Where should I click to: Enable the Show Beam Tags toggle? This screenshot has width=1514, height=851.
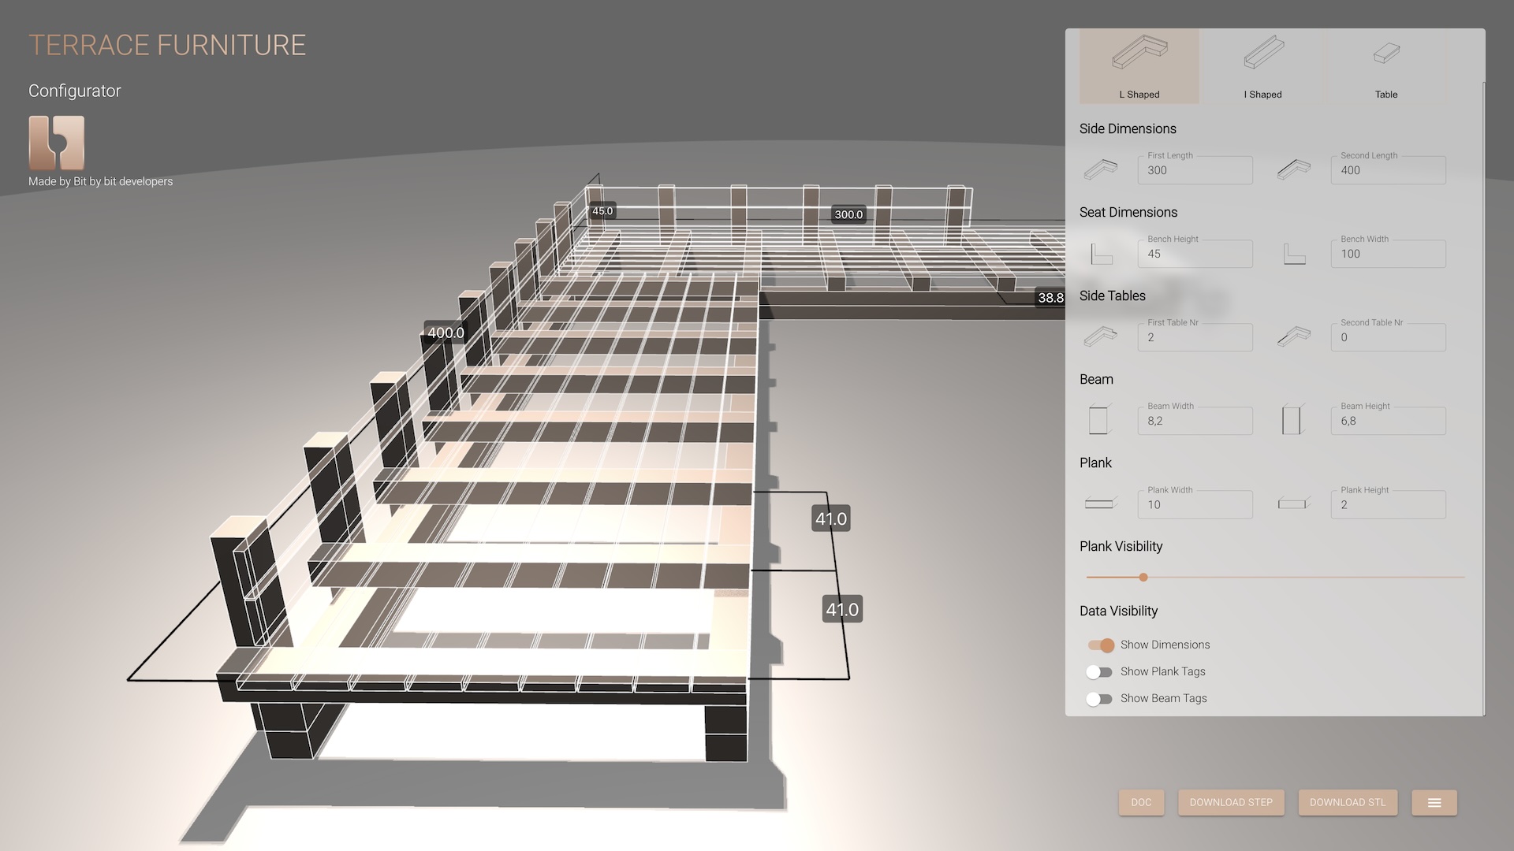(x=1099, y=699)
